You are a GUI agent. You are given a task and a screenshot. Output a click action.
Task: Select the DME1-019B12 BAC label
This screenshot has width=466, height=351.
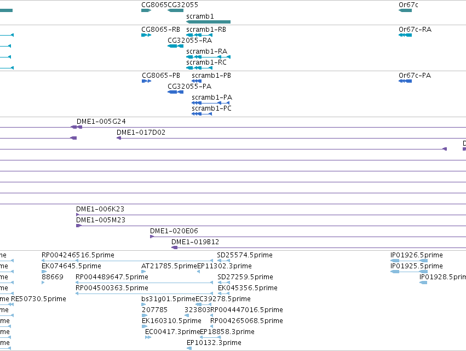pyautogui.click(x=195, y=242)
